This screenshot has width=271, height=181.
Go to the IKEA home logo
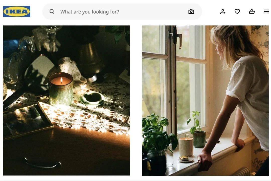pyautogui.click(x=17, y=11)
